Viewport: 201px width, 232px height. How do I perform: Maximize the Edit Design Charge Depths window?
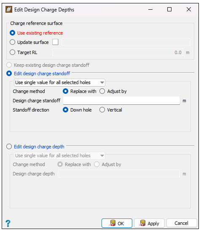click(169, 9)
